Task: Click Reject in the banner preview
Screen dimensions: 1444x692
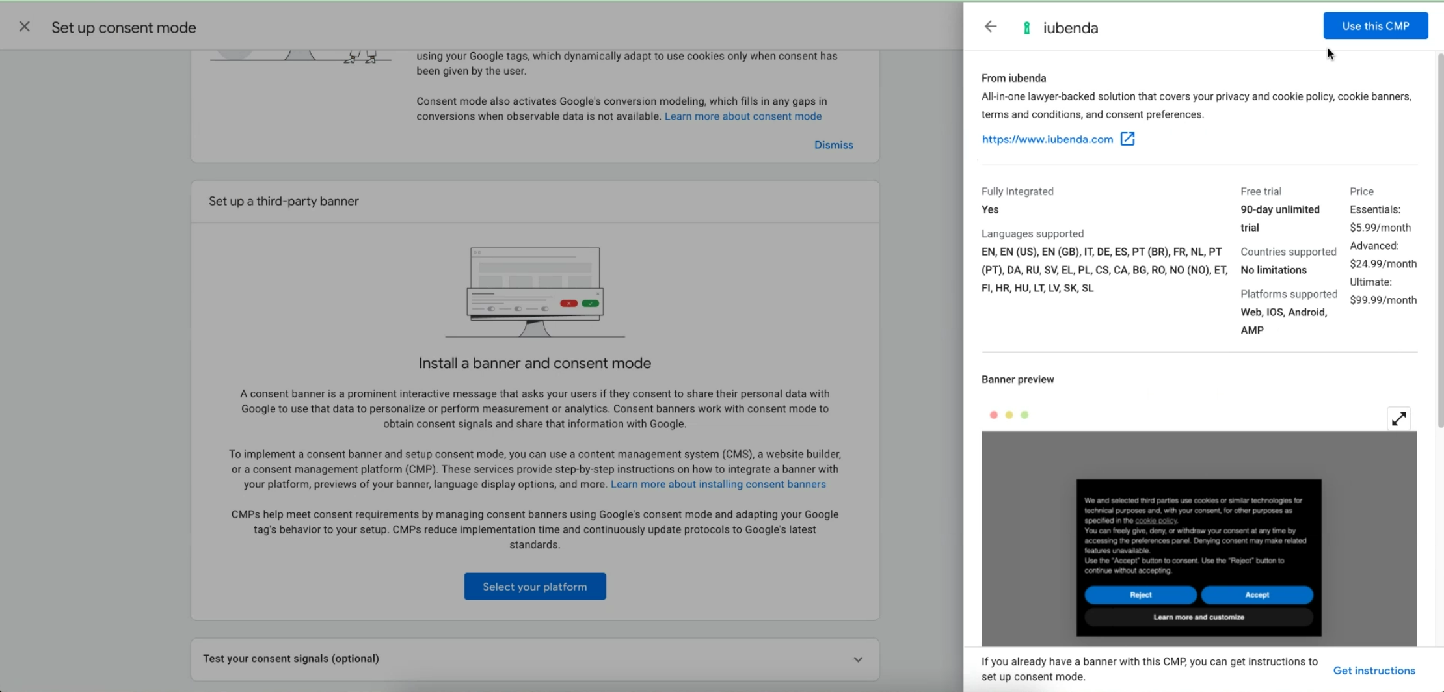Action: [1140, 594]
